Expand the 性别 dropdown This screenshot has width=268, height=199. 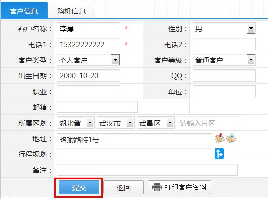click(x=251, y=28)
